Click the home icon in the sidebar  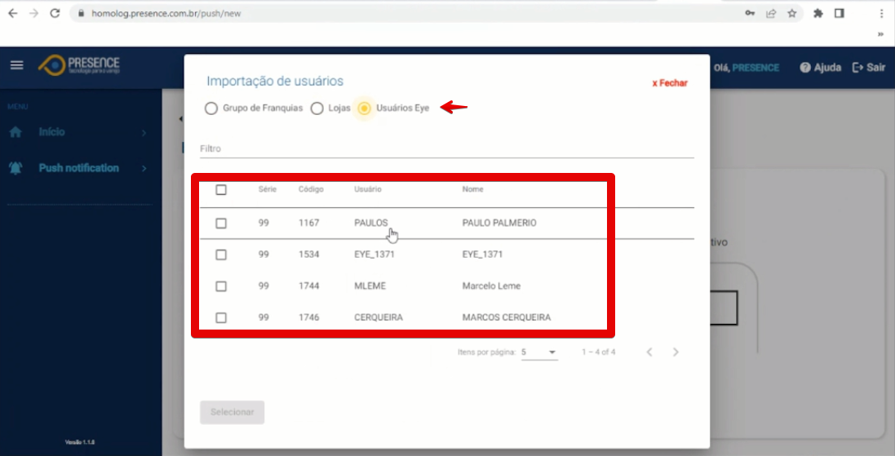click(16, 132)
